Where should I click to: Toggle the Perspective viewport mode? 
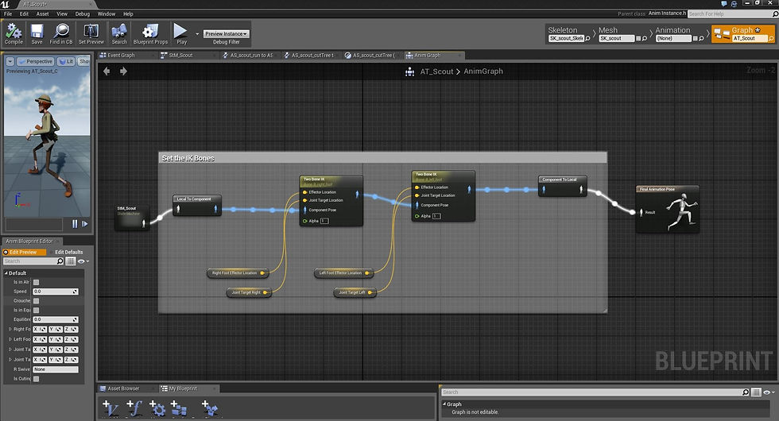[35, 61]
